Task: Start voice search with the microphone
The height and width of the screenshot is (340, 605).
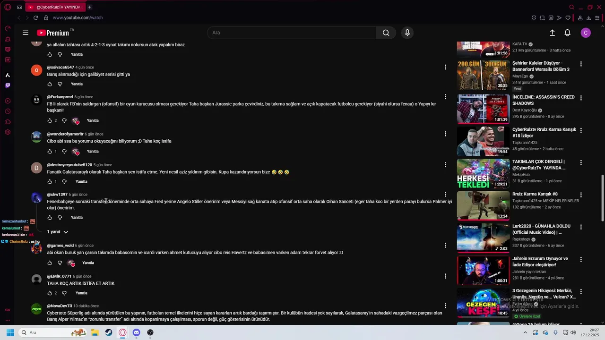Action: pyautogui.click(x=407, y=33)
